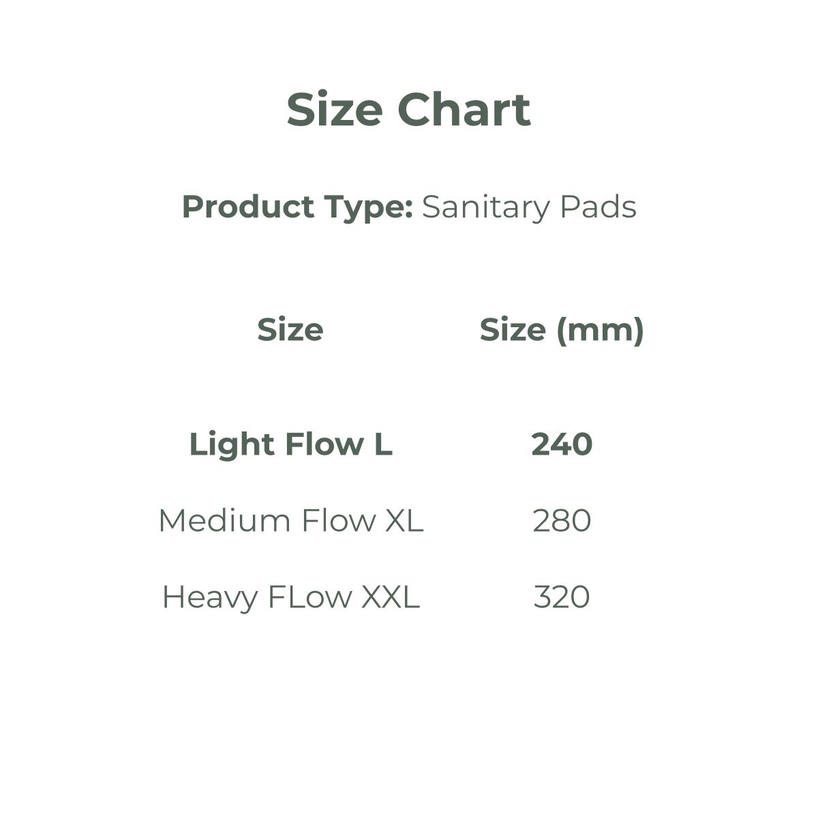Click the "Product Type:" bold label
The width and height of the screenshot is (818, 818).
(x=297, y=207)
